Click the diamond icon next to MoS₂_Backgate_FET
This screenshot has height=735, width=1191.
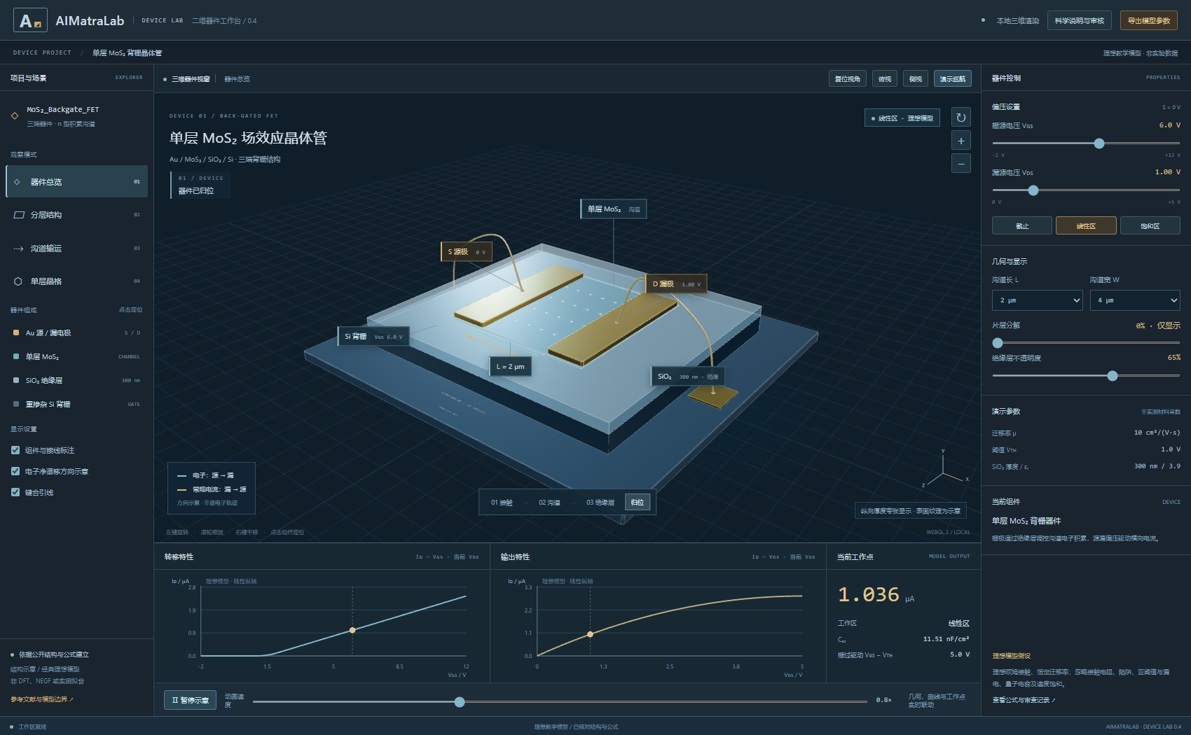tap(15, 115)
